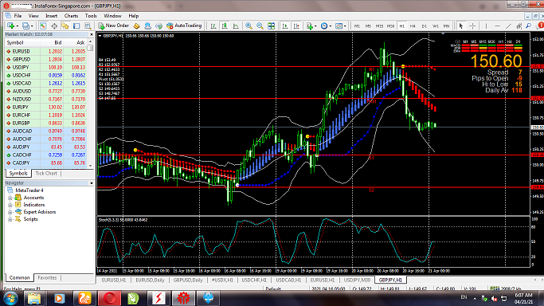Switch timeframe to H4
The width and height of the screenshot is (544, 306).
pos(413,26)
